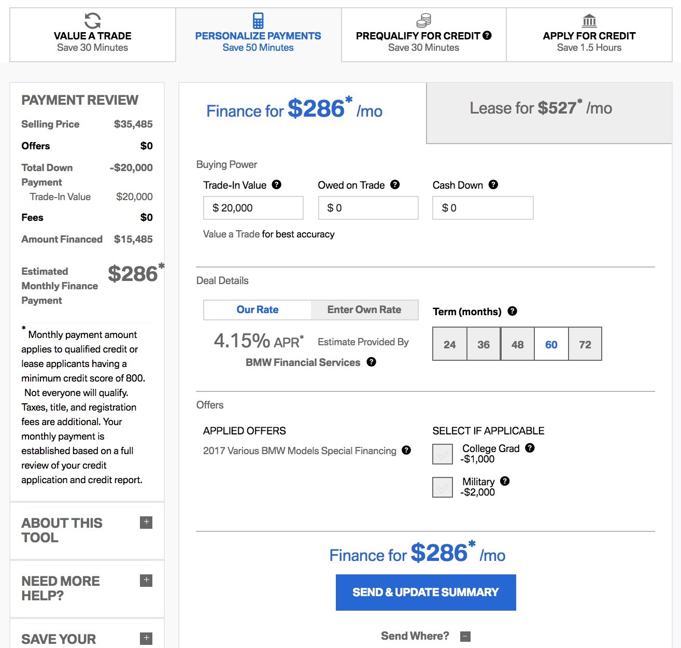Collapse the Send Where section
The width and height of the screenshot is (681, 648).
click(x=465, y=636)
